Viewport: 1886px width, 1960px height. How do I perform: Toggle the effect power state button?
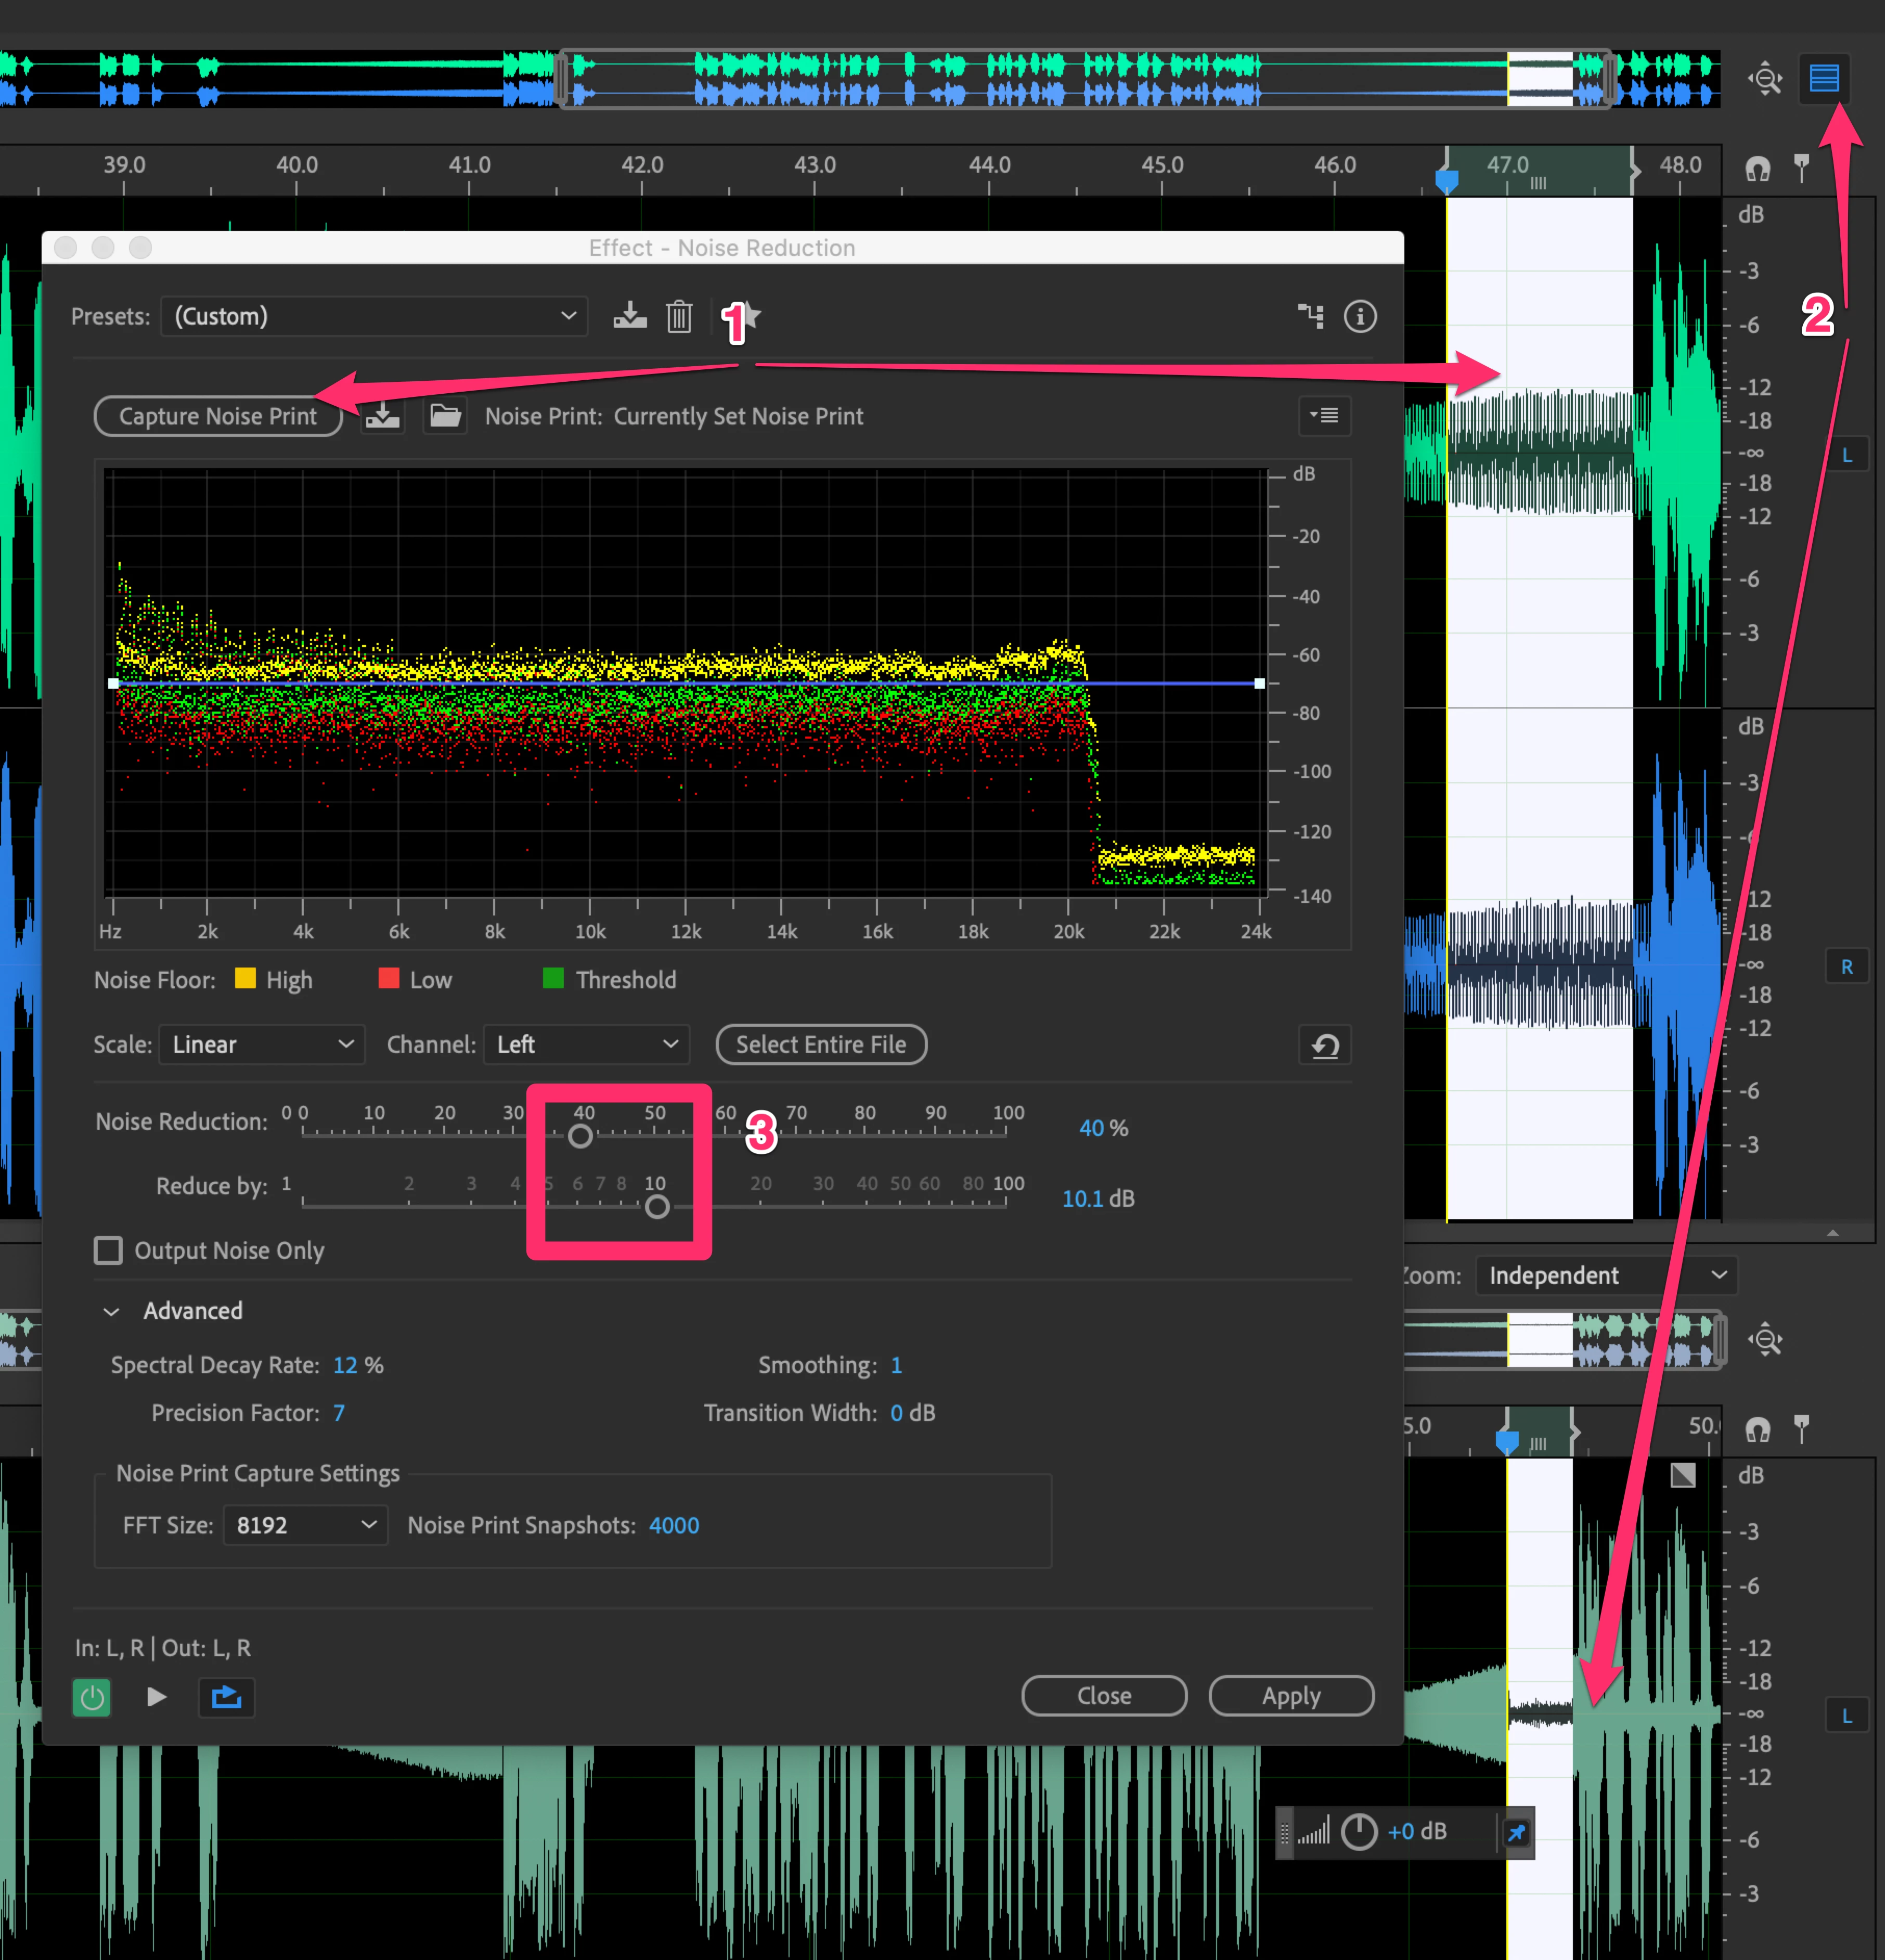tap(92, 1697)
